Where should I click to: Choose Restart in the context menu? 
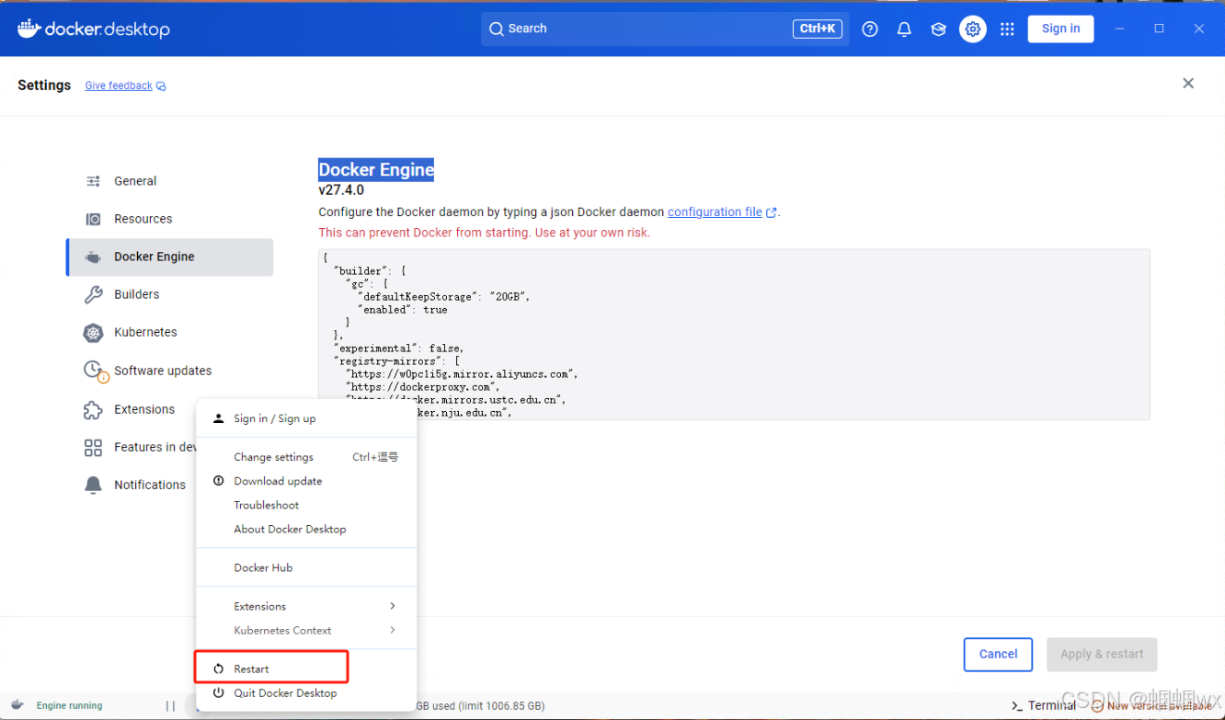pyautogui.click(x=306, y=669)
